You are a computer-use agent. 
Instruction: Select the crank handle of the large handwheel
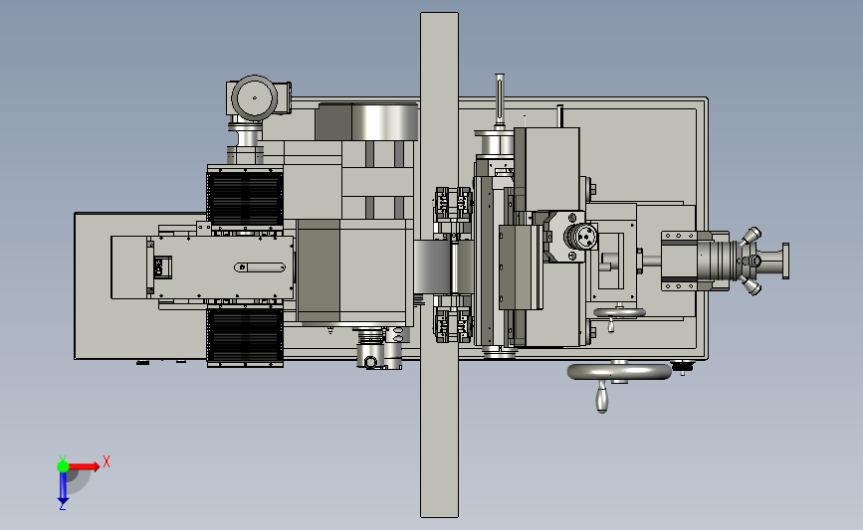coord(601,398)
